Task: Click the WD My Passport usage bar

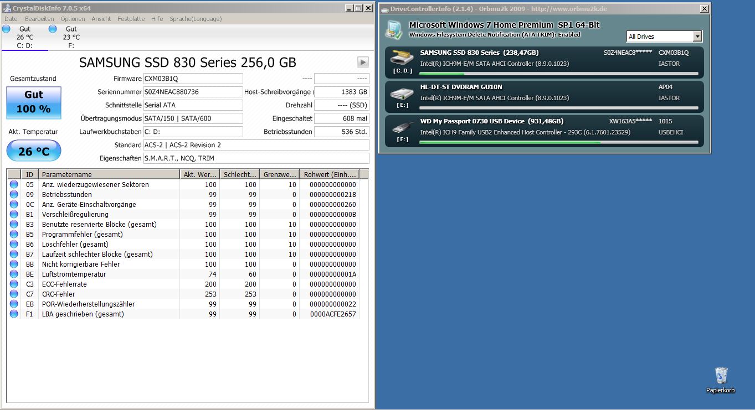Action: 559,142
